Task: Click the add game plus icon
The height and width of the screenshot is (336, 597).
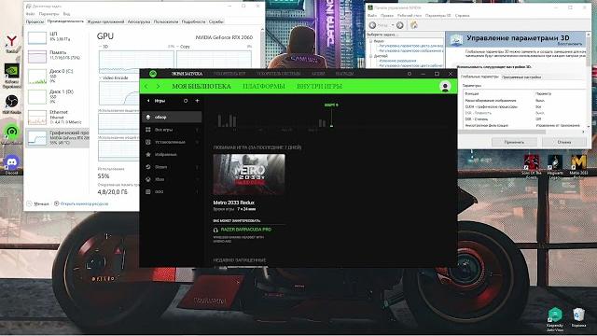Action: click(197, 101)
